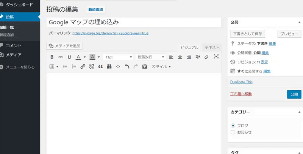Select the ブログ category radio button
This screenshot has width=303, height=154.
tap(233, 126)
